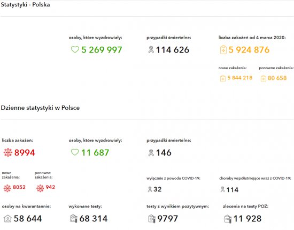Click the green heart icon beside 11 687

[75, 152]
